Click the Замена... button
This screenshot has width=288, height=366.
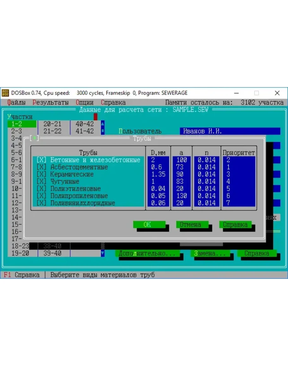point(210,254)
